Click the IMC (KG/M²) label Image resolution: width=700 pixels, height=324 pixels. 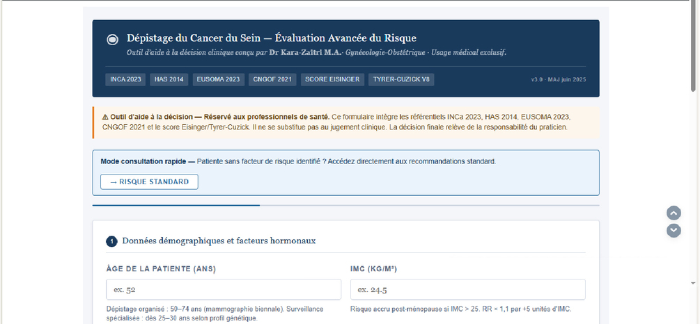pyautogui.click(x=374, y=269)
